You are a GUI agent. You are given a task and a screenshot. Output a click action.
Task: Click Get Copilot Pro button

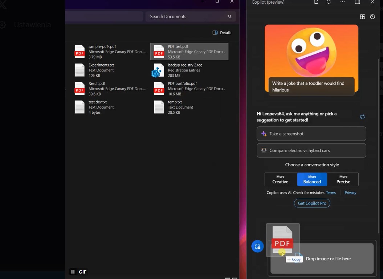tap(312, 203)
